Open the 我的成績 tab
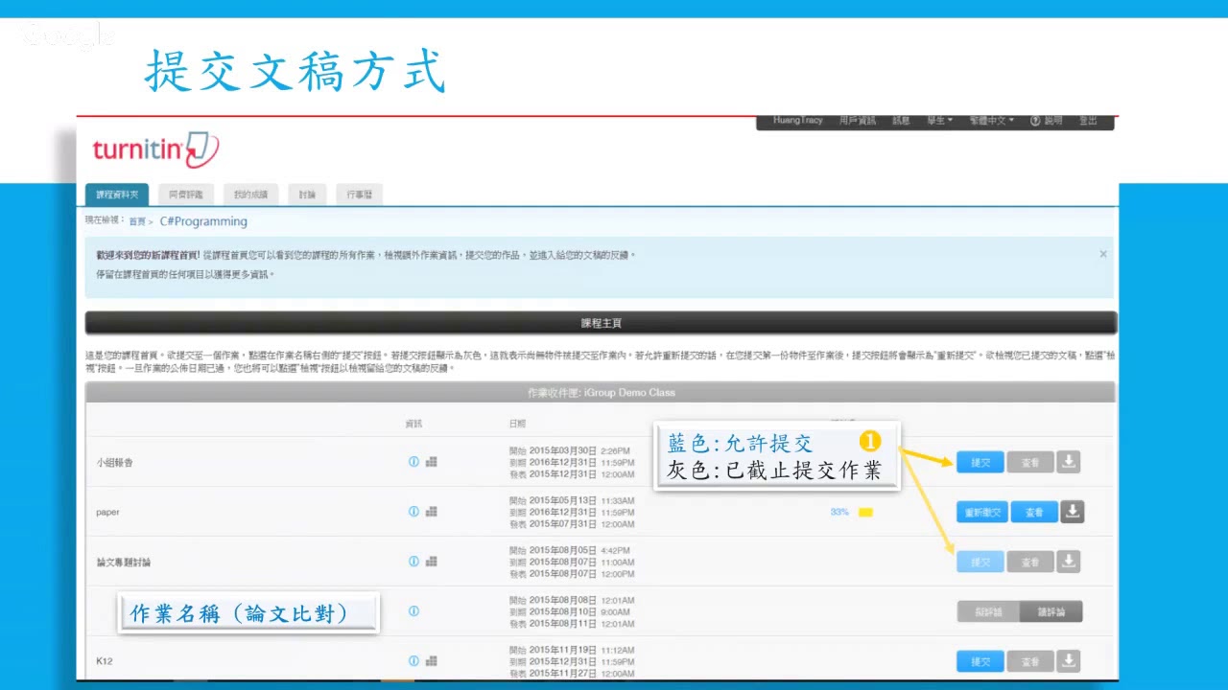This screenshot has width=1228, height=690. click(250, 195)
